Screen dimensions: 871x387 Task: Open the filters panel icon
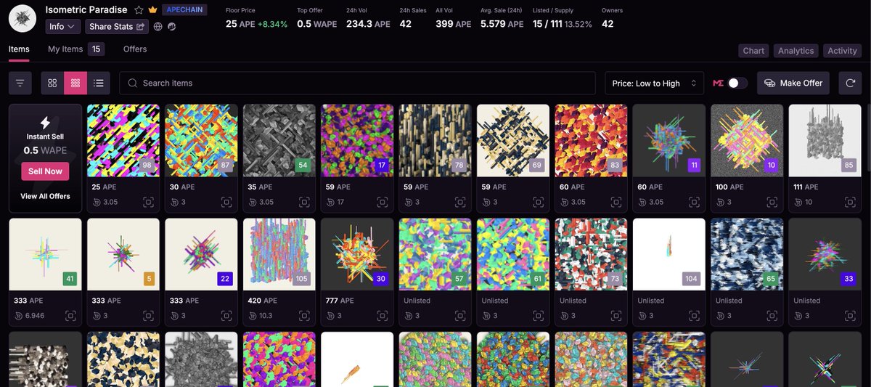pyautogui.click(x=20, y=83)
